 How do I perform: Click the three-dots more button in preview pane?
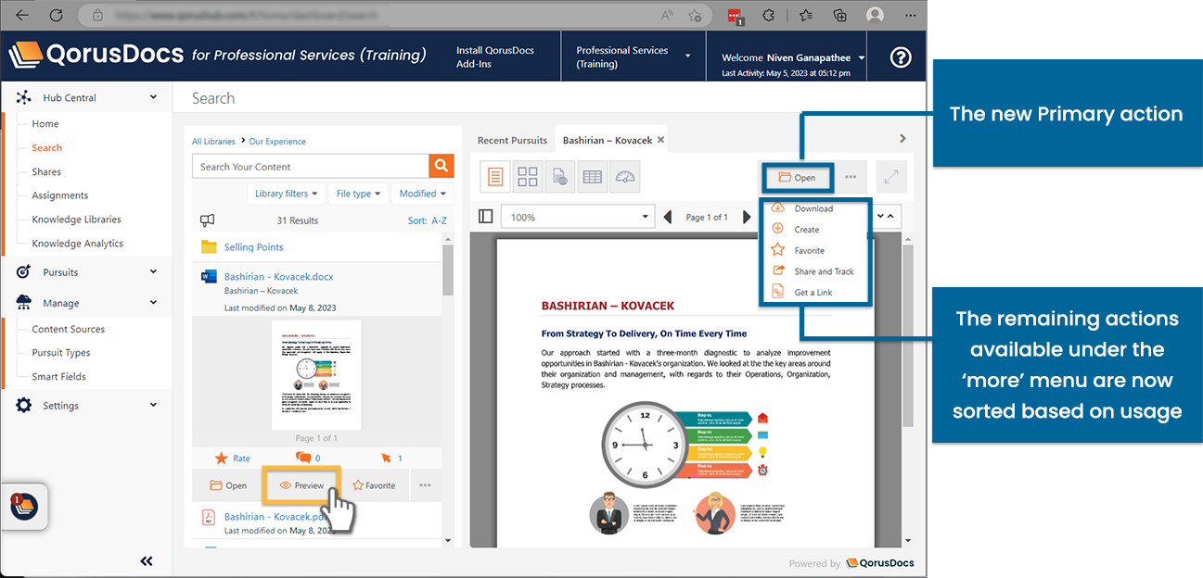pos(851,177)
